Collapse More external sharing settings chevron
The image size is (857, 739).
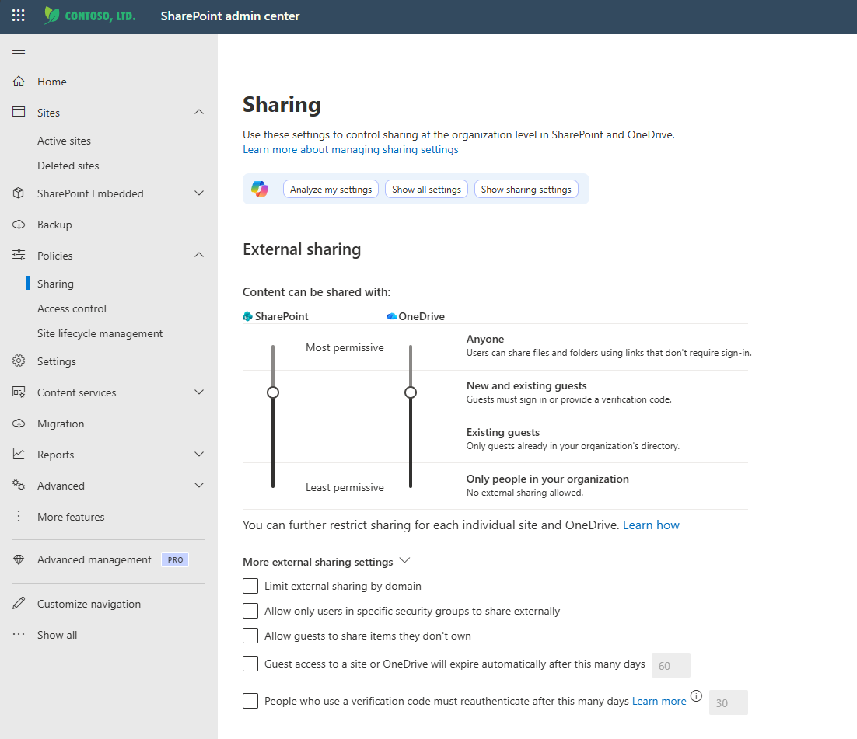(404, 560)
